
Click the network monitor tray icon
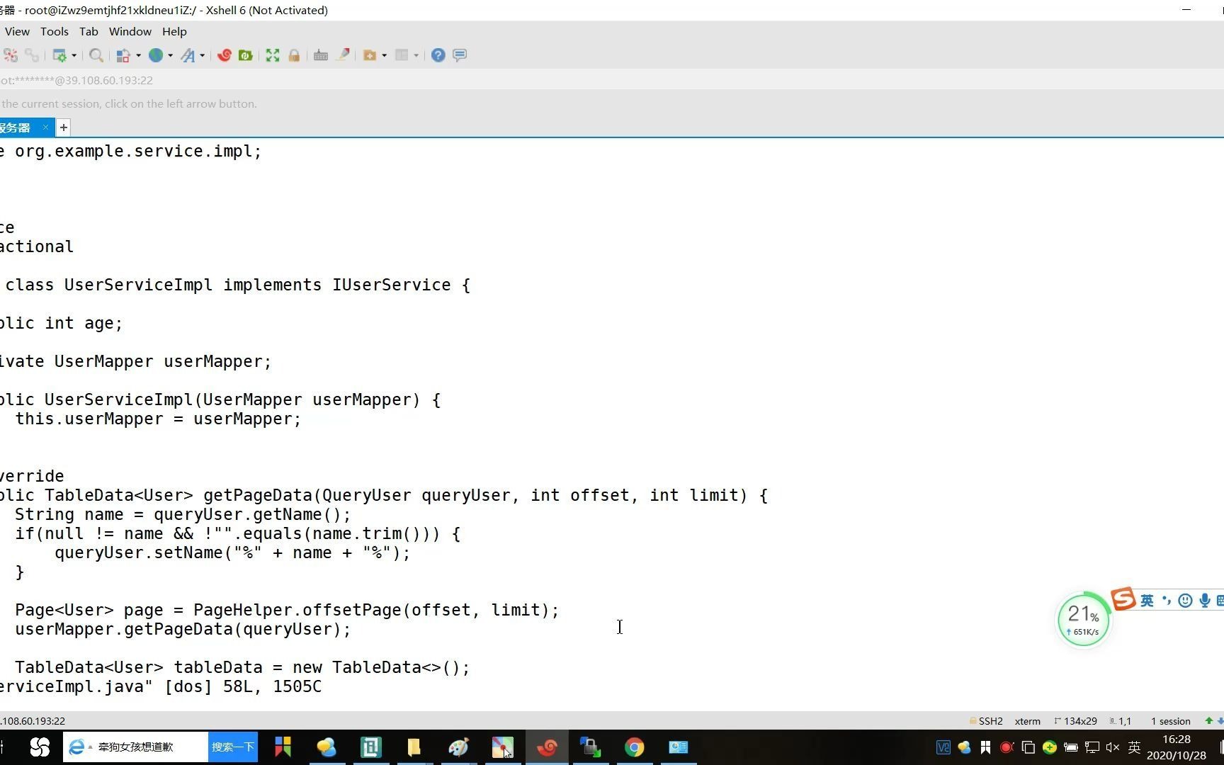coord(1092,747)
